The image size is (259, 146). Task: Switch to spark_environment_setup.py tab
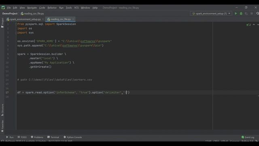[25, 19]
